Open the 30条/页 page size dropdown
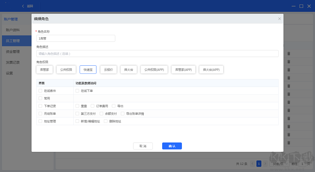Image resolution: width=315 pixels, height=172 pixels. click(280, 164)
